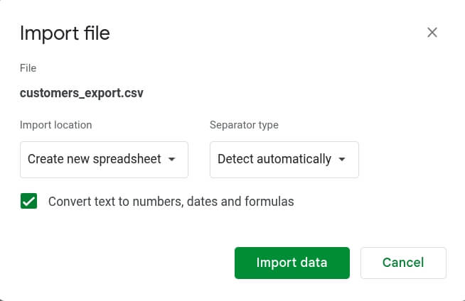Click the File label above filename

[x=28, y=68]
